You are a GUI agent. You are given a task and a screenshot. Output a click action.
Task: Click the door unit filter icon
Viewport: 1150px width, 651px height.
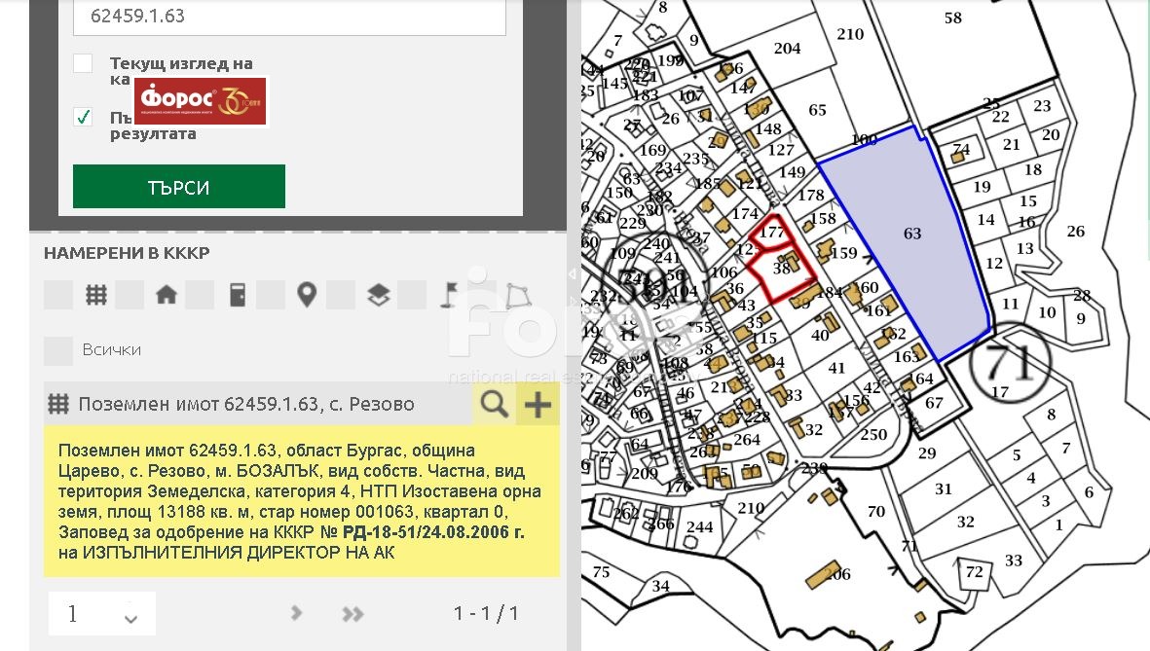pyautogui.click(x=238, y=295)
